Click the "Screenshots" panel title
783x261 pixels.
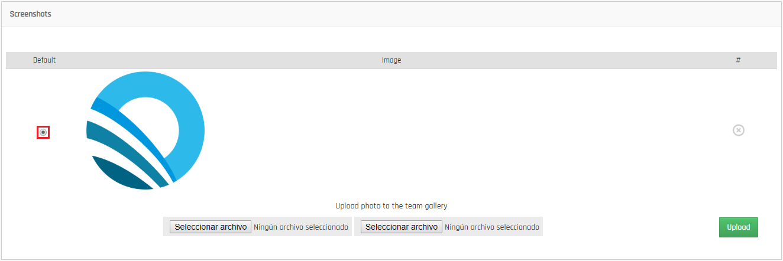[30, 14]
